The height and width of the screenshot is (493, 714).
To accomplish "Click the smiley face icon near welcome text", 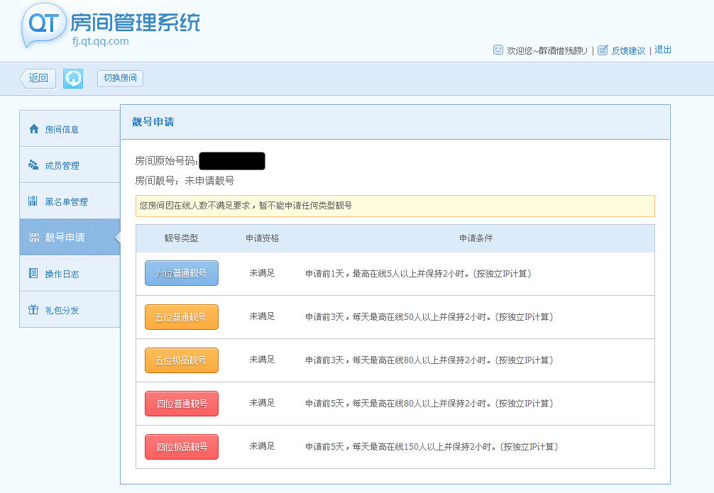I will (x=498, y=50).
